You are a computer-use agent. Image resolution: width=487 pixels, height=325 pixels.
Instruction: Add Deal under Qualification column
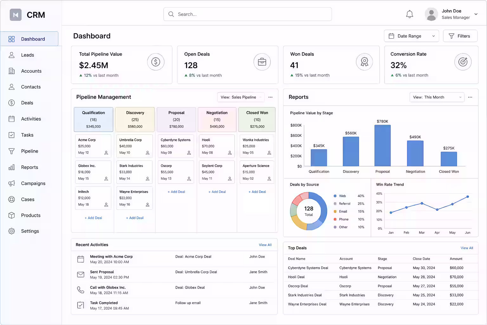93,218
